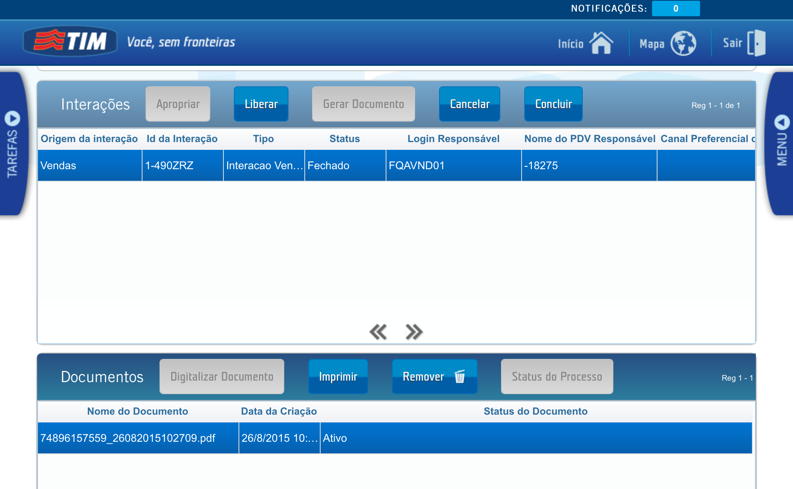Click the Liberar button
The height and width of the screenshot is (489, 793).
point(261,104)
